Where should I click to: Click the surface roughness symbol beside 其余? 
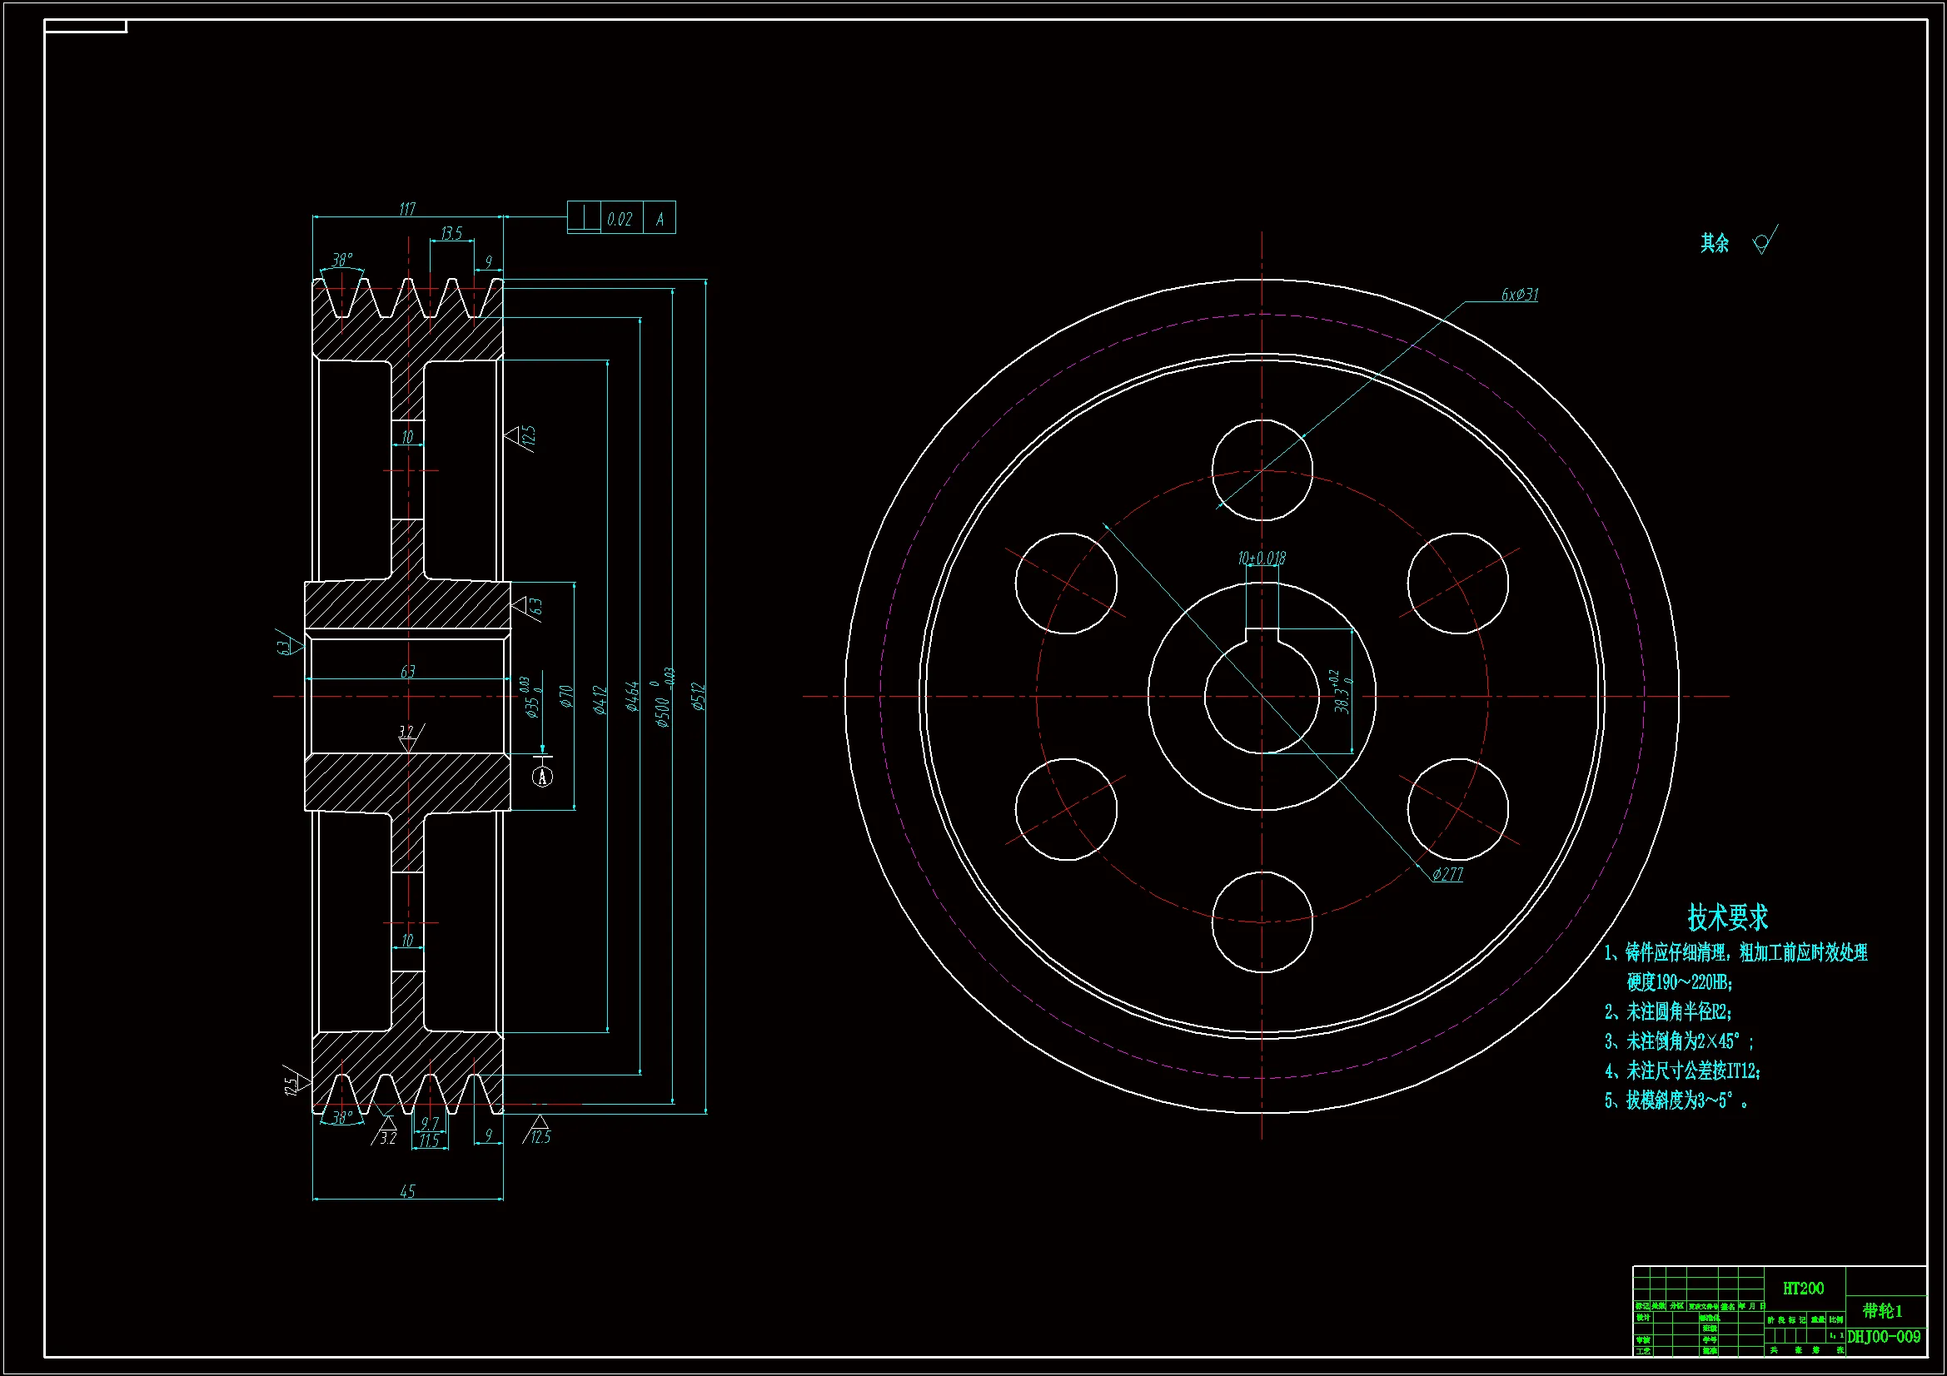pyautogui.click(x=1764, y=241)
